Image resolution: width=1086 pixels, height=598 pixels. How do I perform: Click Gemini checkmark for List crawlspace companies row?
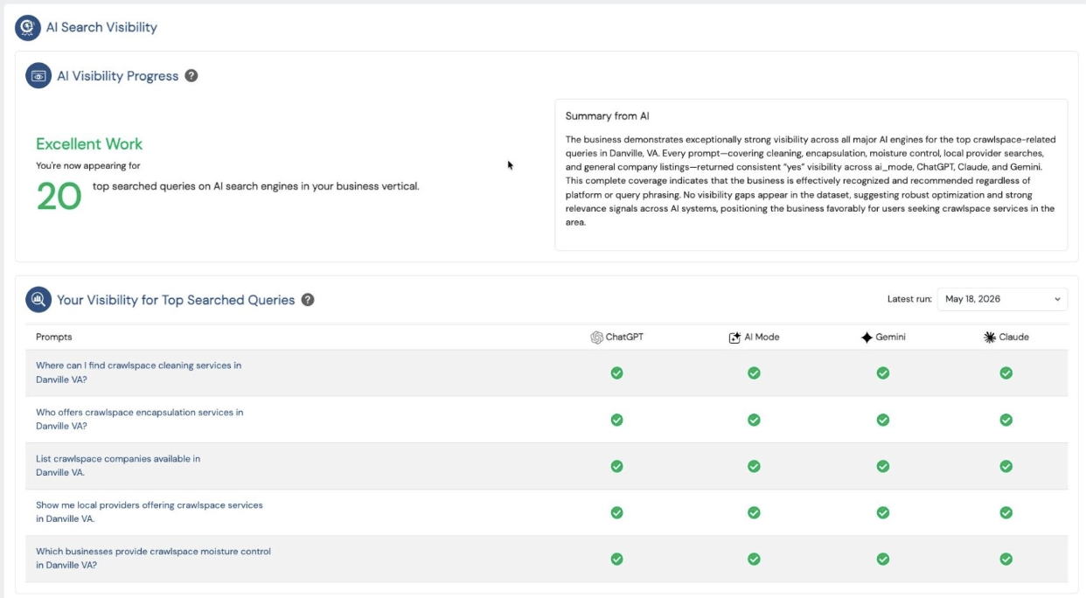click(883, 466)
